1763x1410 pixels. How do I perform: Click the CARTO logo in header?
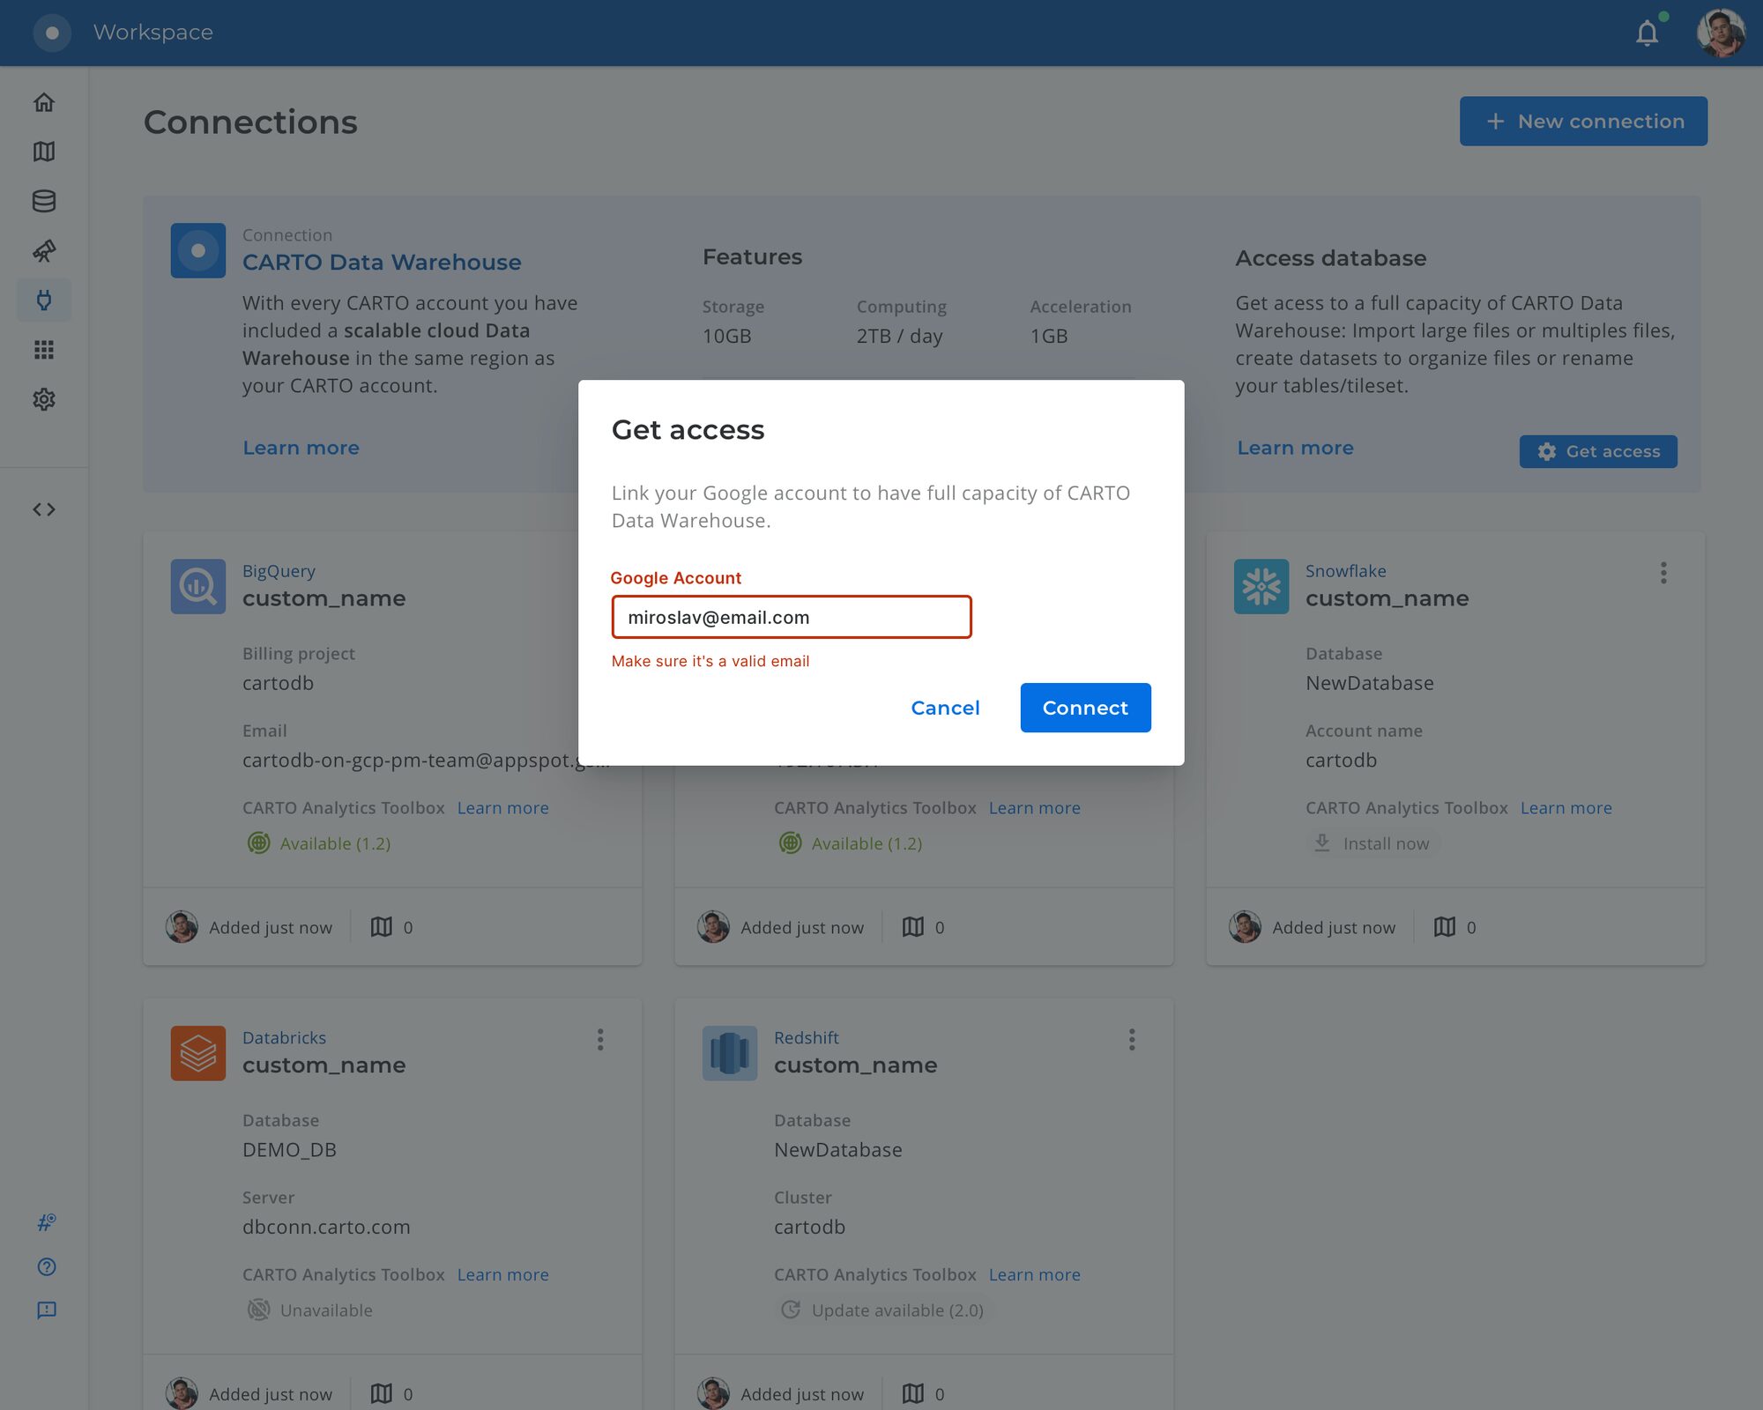52,33
